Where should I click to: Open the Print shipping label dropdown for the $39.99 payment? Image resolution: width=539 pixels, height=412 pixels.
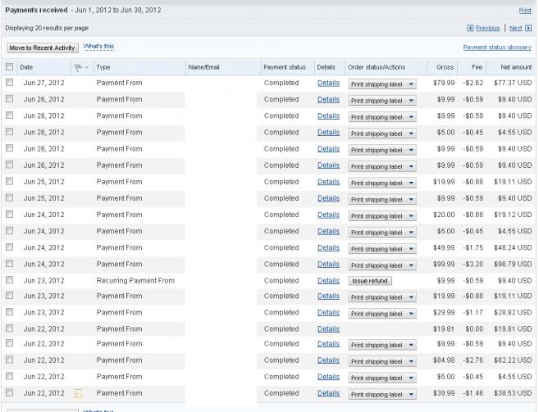(x=382, y=395)
